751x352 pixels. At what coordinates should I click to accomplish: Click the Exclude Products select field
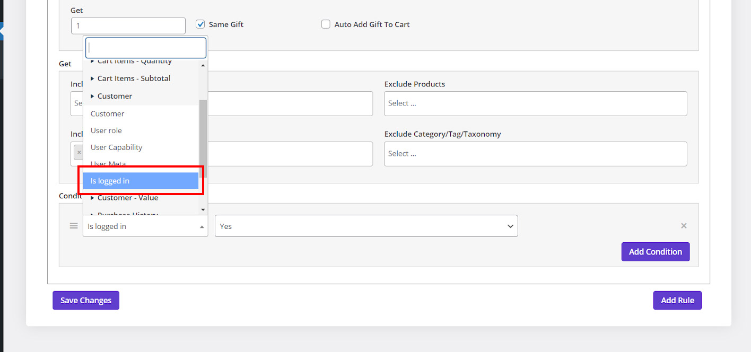click(x=535, y=103)
